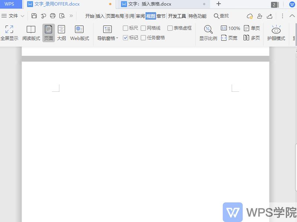This screenshot has height=222, width=297.
Task: Open the three-dot more options menu
Action: (x=282, y=16)
